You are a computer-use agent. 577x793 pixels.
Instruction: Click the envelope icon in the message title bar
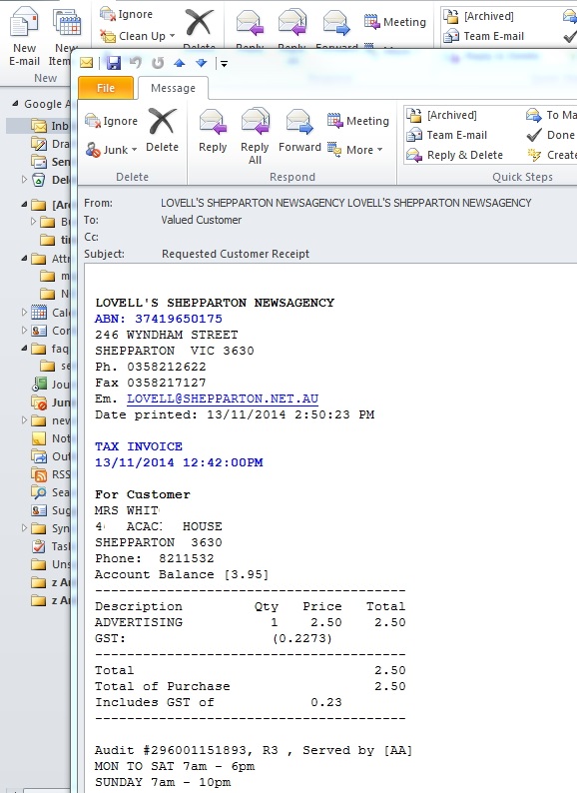[87, 63]
